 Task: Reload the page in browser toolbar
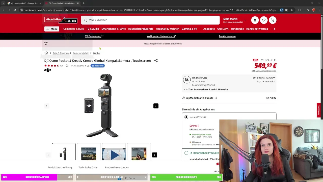(15, 10)
